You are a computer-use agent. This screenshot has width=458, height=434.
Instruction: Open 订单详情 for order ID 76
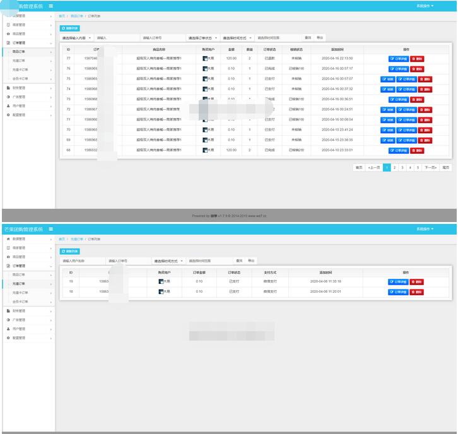pos(399,69)
